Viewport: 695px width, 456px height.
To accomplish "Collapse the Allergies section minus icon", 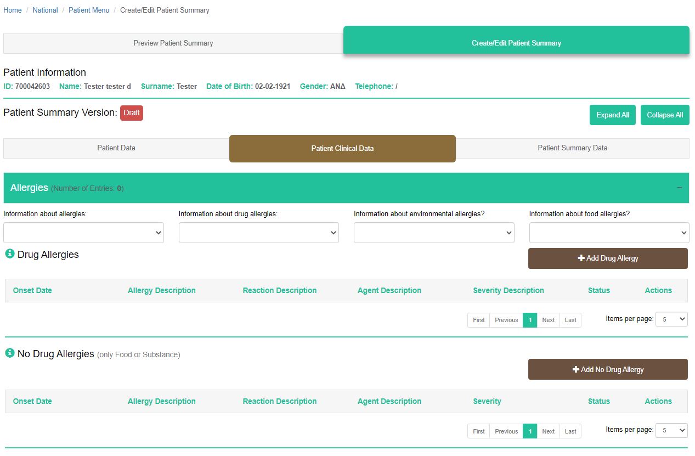I will tap(679, 188).
